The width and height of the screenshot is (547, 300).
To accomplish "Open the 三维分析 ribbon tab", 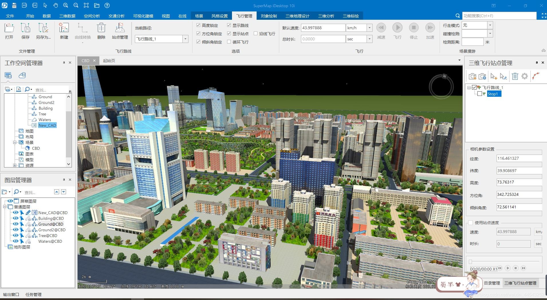I will click(x=326, y=16).
